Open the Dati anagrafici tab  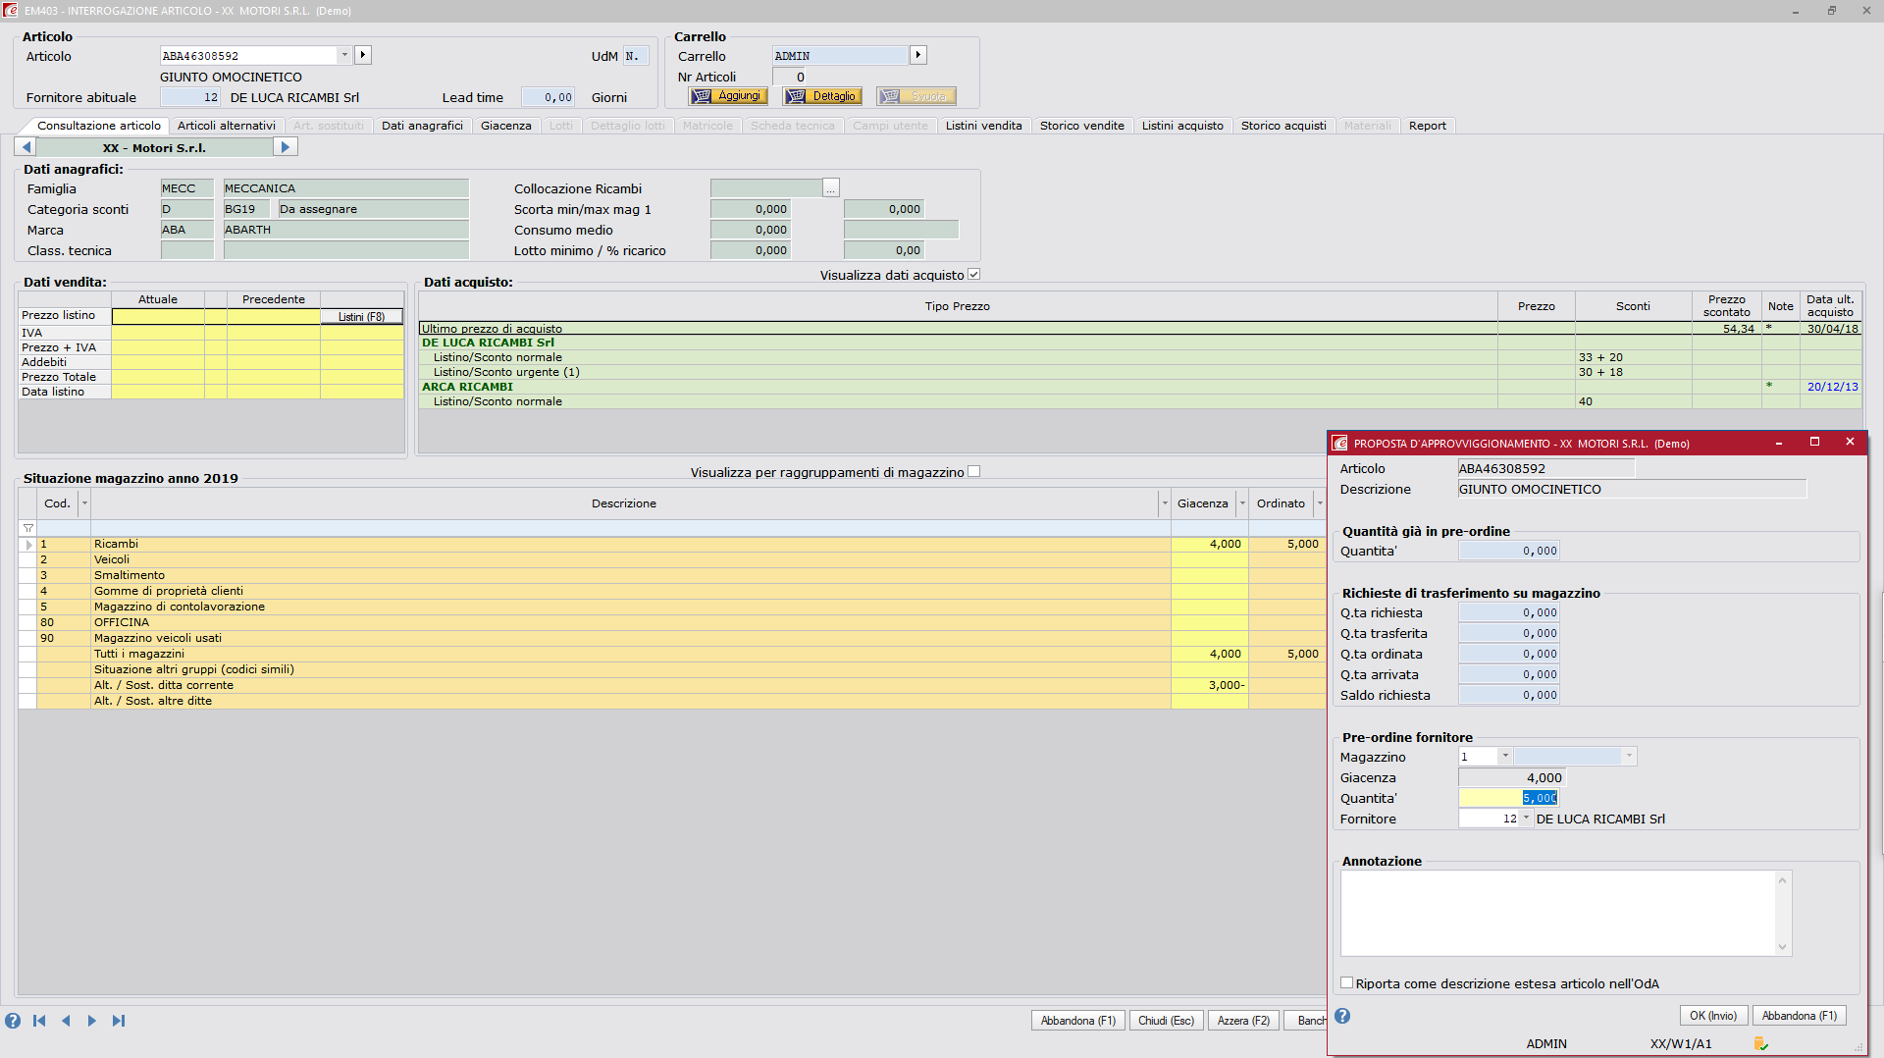point(422,126)
